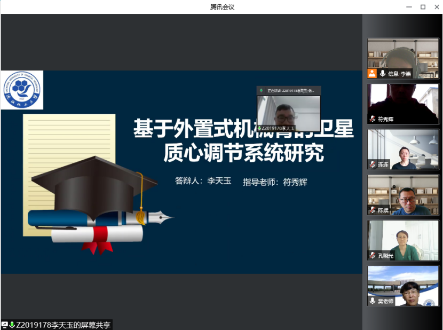Click green mic icon in bottom-left share label

click(x=12, y=325)
